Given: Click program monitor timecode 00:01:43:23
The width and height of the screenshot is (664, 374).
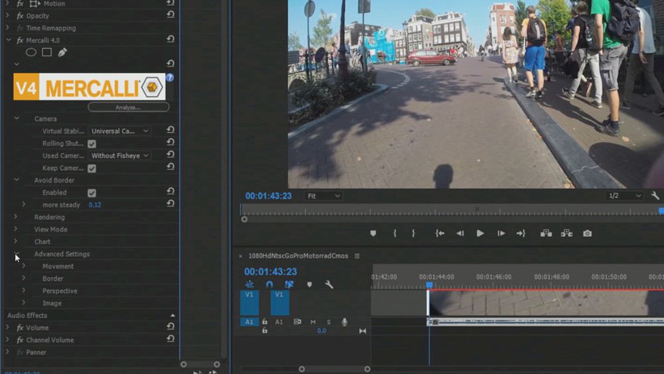Looking at the screenshot, I should (x=268, y=196).
